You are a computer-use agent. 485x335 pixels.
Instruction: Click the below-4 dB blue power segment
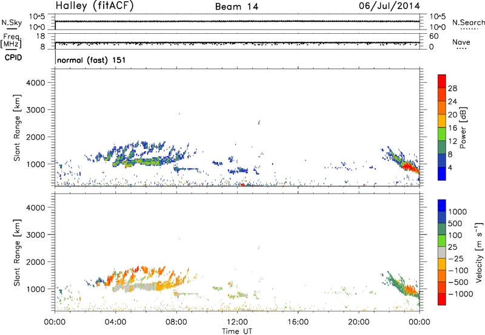(x=442, y=174)
